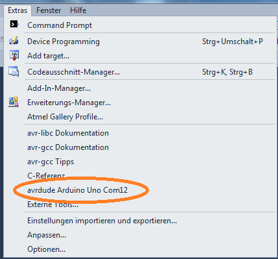Screen dimensions: 278x259
Task: Open the Fenster menu
Action: [49, 10]
